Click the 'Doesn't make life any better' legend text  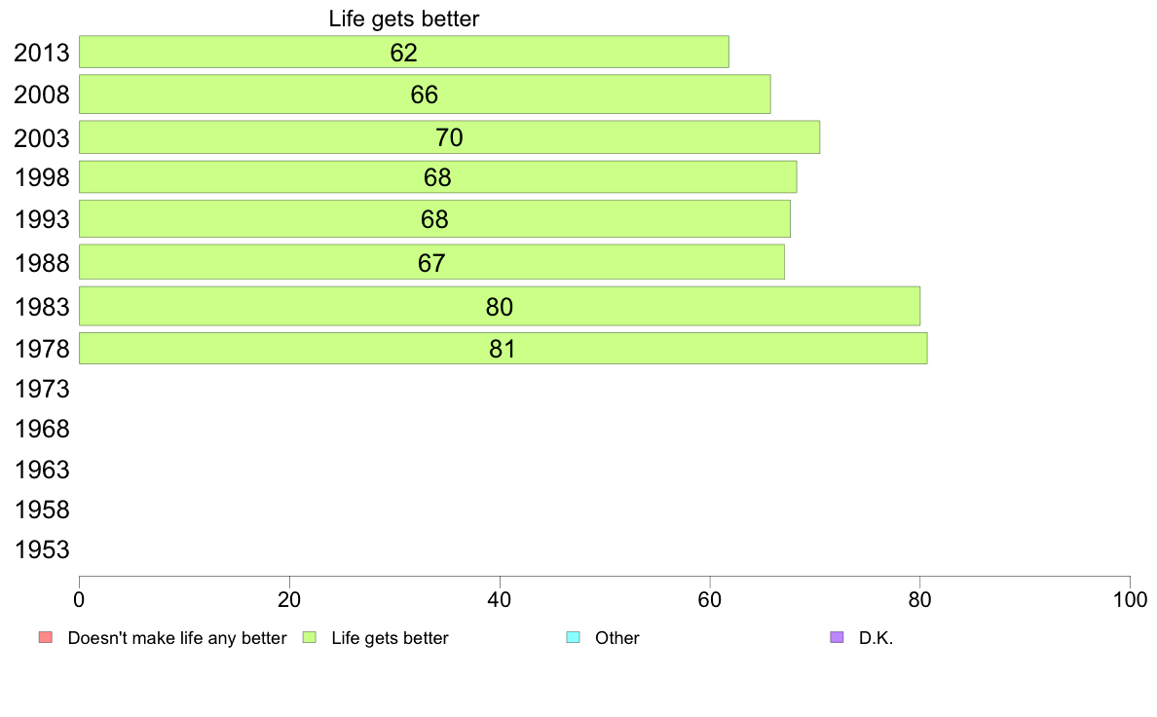coord(177,638)
